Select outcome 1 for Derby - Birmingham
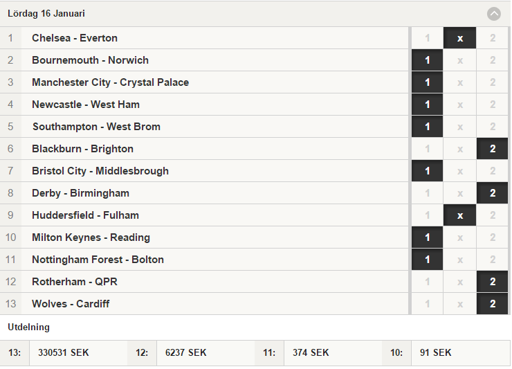 [427, 193]
